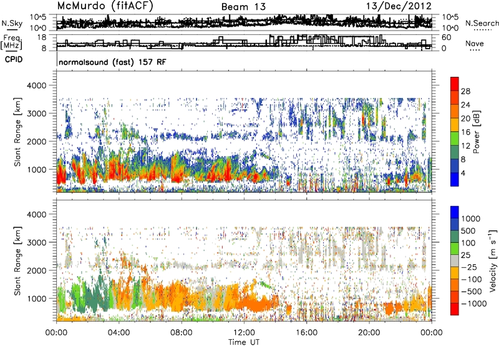
Task: Click the "-100" label on velocity colorbar
Action: coord(471,279)
